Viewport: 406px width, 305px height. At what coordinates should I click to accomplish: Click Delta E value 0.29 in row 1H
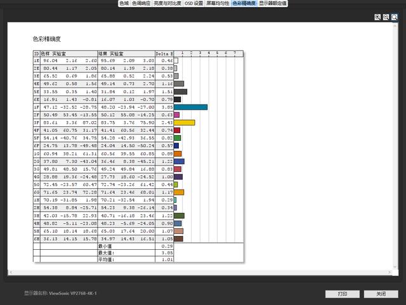pos(167,200)
